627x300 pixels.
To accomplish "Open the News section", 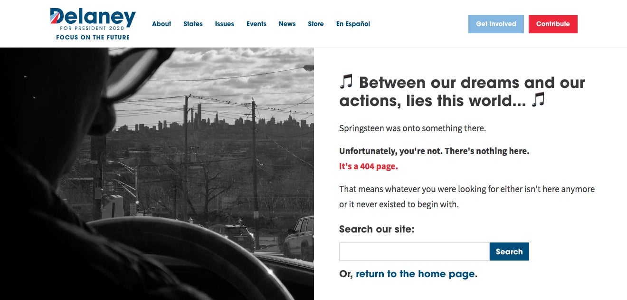I will pos(287,24).
